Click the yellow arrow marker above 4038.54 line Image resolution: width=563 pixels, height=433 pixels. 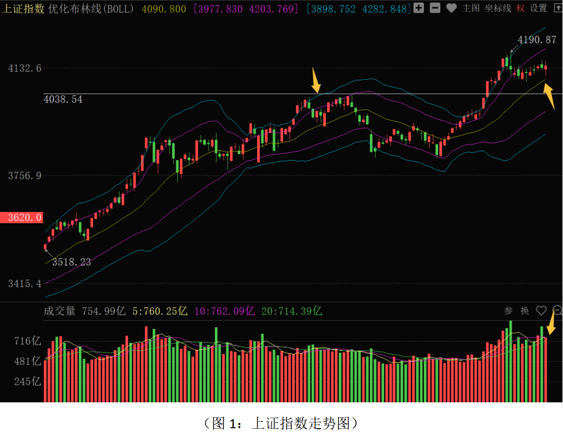pyautogui.click(x=315, y=80)
